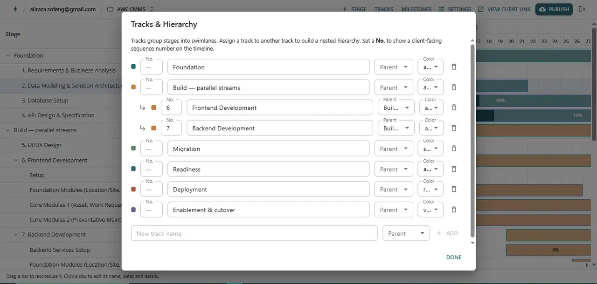Collapse the 6. Frontend Development stage group

(16, 160)
